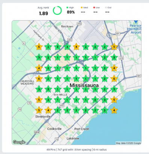This screenshot has width=149, height=154.
Task: Select the yellow 5 star at right end of sixth row
Action: point(114,100)
